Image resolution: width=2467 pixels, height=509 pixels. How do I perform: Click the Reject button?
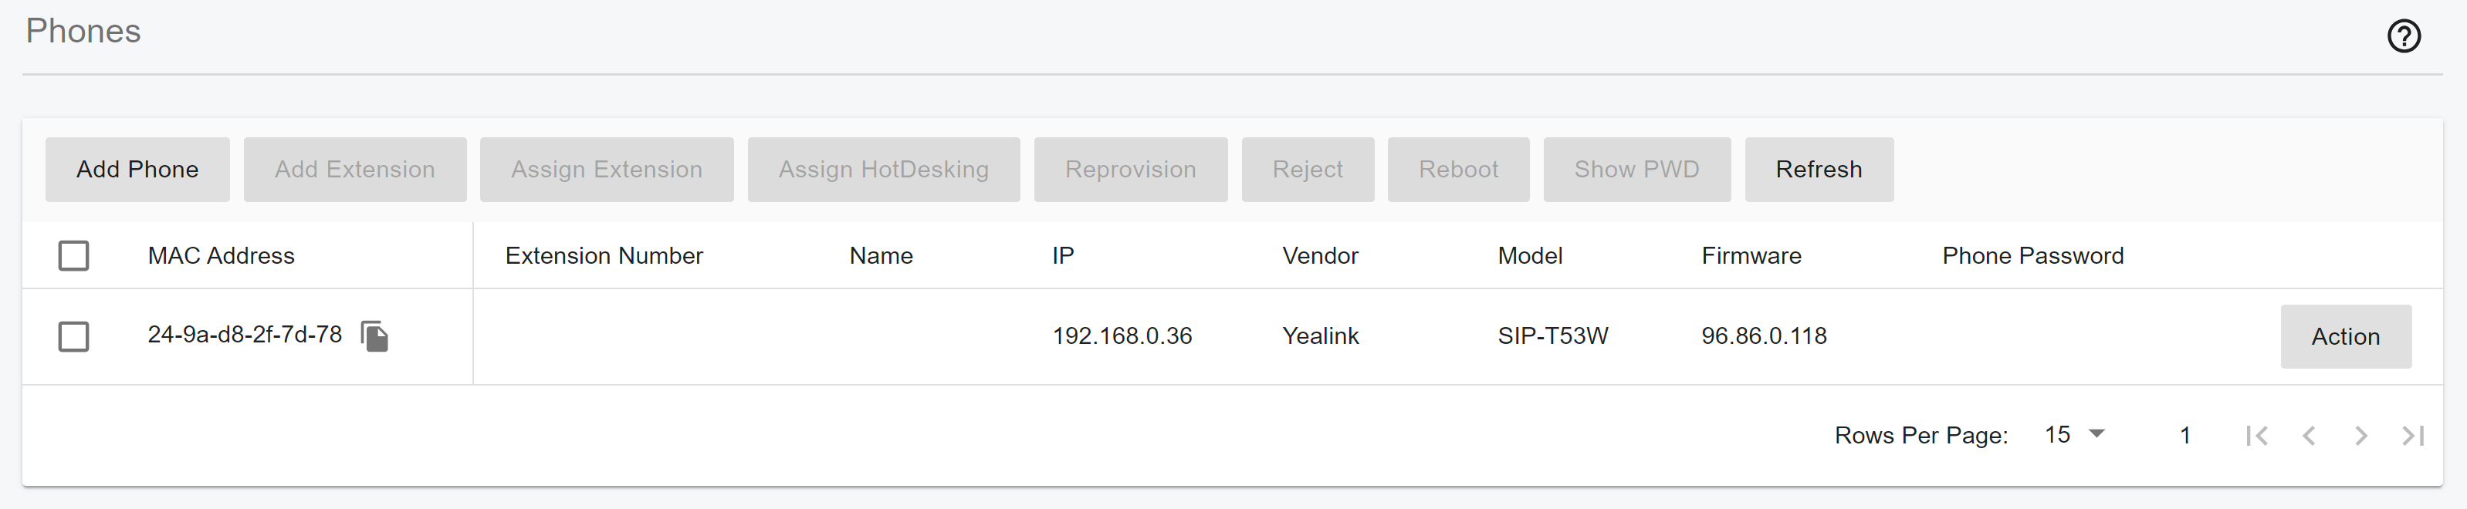click(x=1308, y=170)
